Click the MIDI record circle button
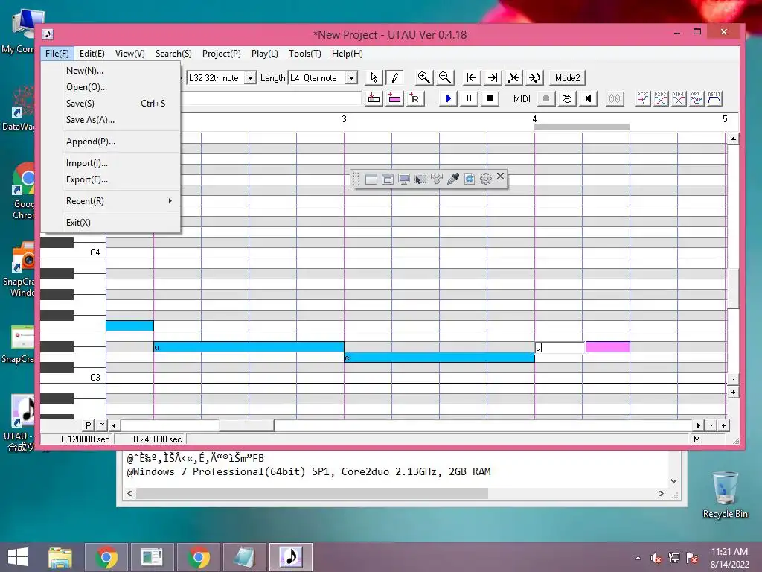 click(546, 99)
